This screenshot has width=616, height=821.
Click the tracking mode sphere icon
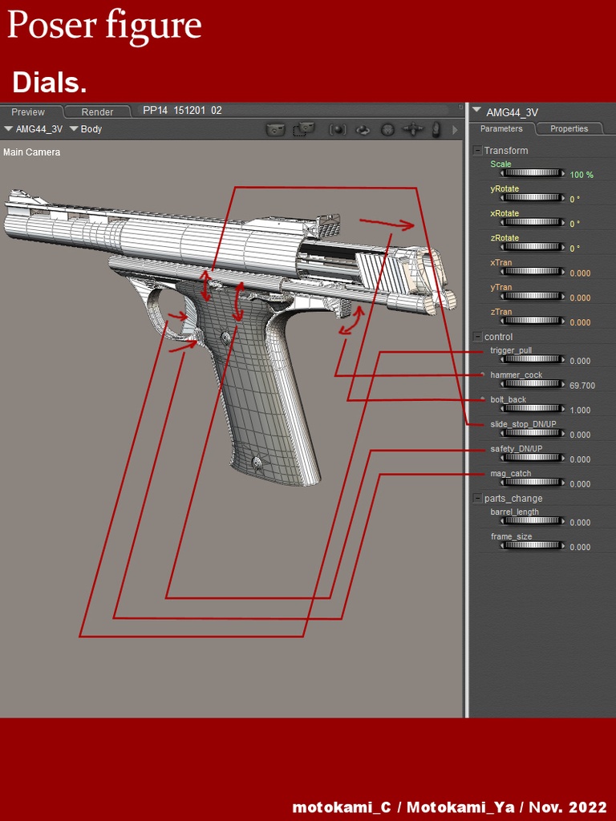(338, 129)
